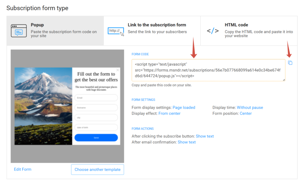Close the preview popup with the X
Screen dimensions: 303x180
tap(118, 70)
